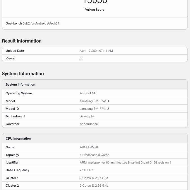
Task: Select the Motherboard value pineapple
Action: pos(87,116)
